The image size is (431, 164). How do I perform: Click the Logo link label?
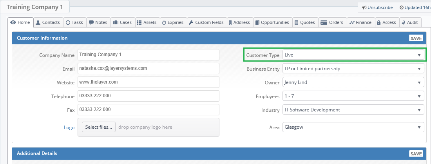click(69, 128)
